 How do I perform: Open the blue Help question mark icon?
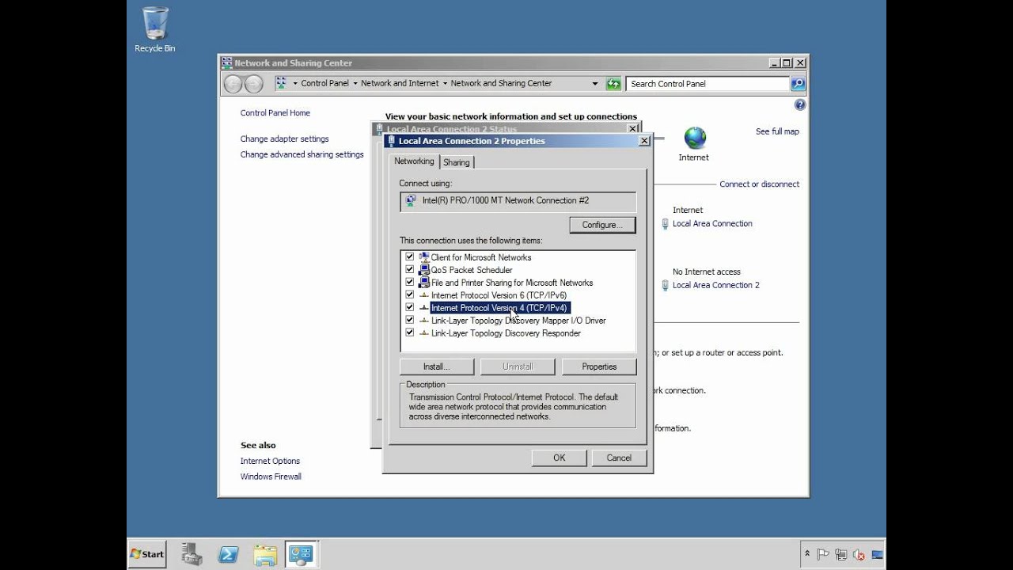[x=799, y=104]
